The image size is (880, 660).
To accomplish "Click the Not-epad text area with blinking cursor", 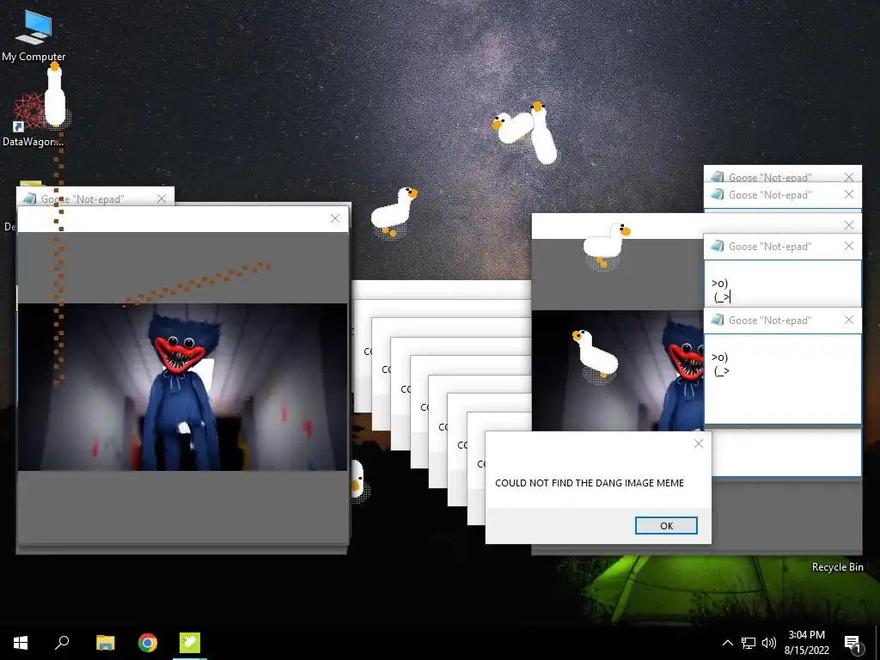I will pyautogui.click(x=782, y=283).
